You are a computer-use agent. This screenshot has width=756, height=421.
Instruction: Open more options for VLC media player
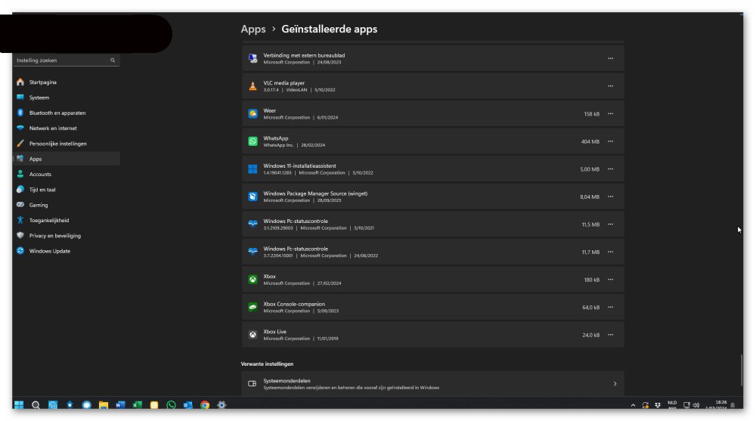610,86
